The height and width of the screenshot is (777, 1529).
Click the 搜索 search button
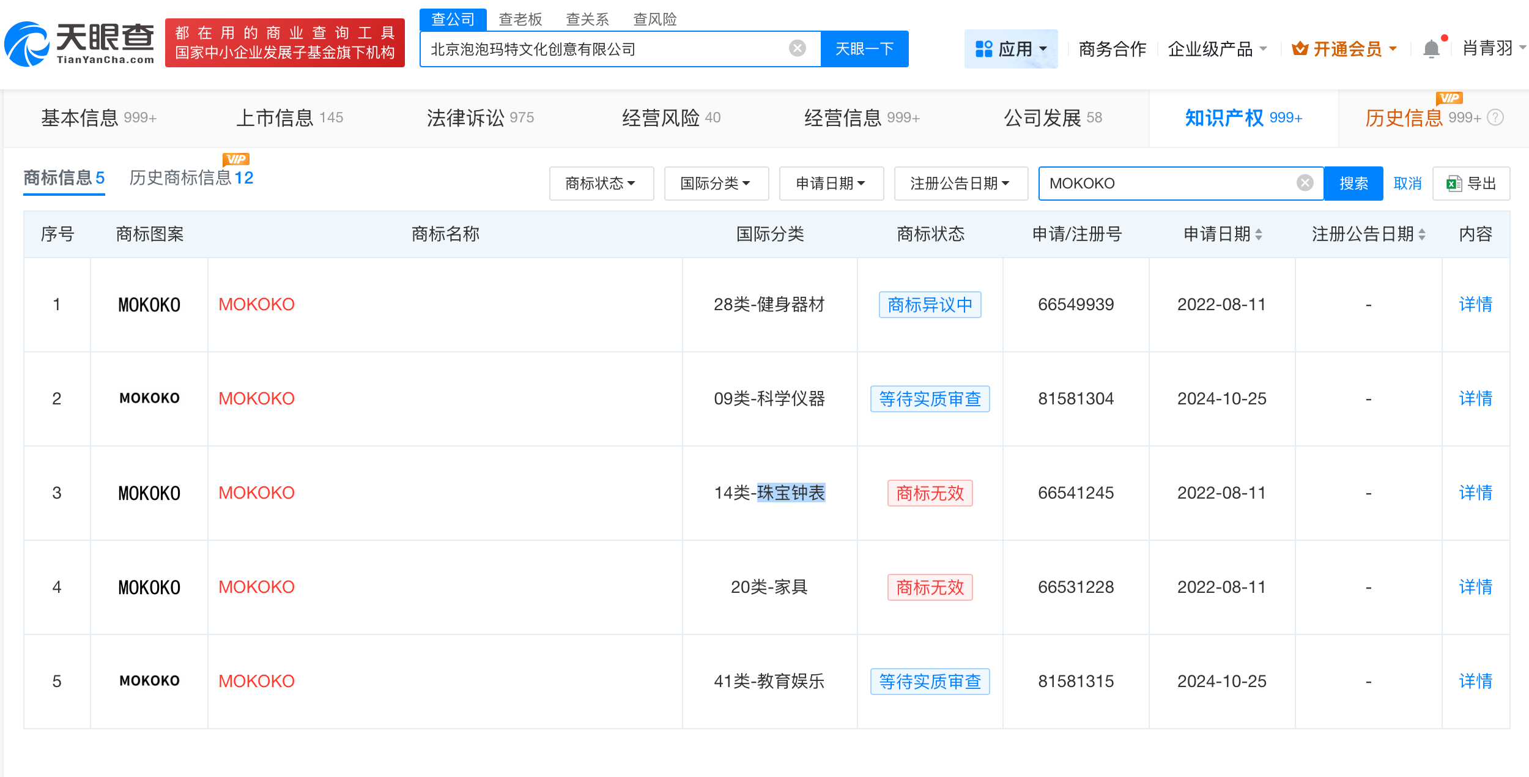click(x=1353, y=183)
